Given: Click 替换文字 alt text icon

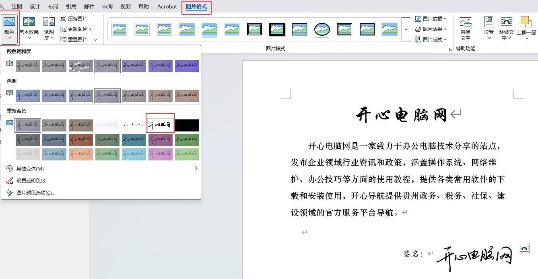Looking at the screenshot, I should click(465, 23).
